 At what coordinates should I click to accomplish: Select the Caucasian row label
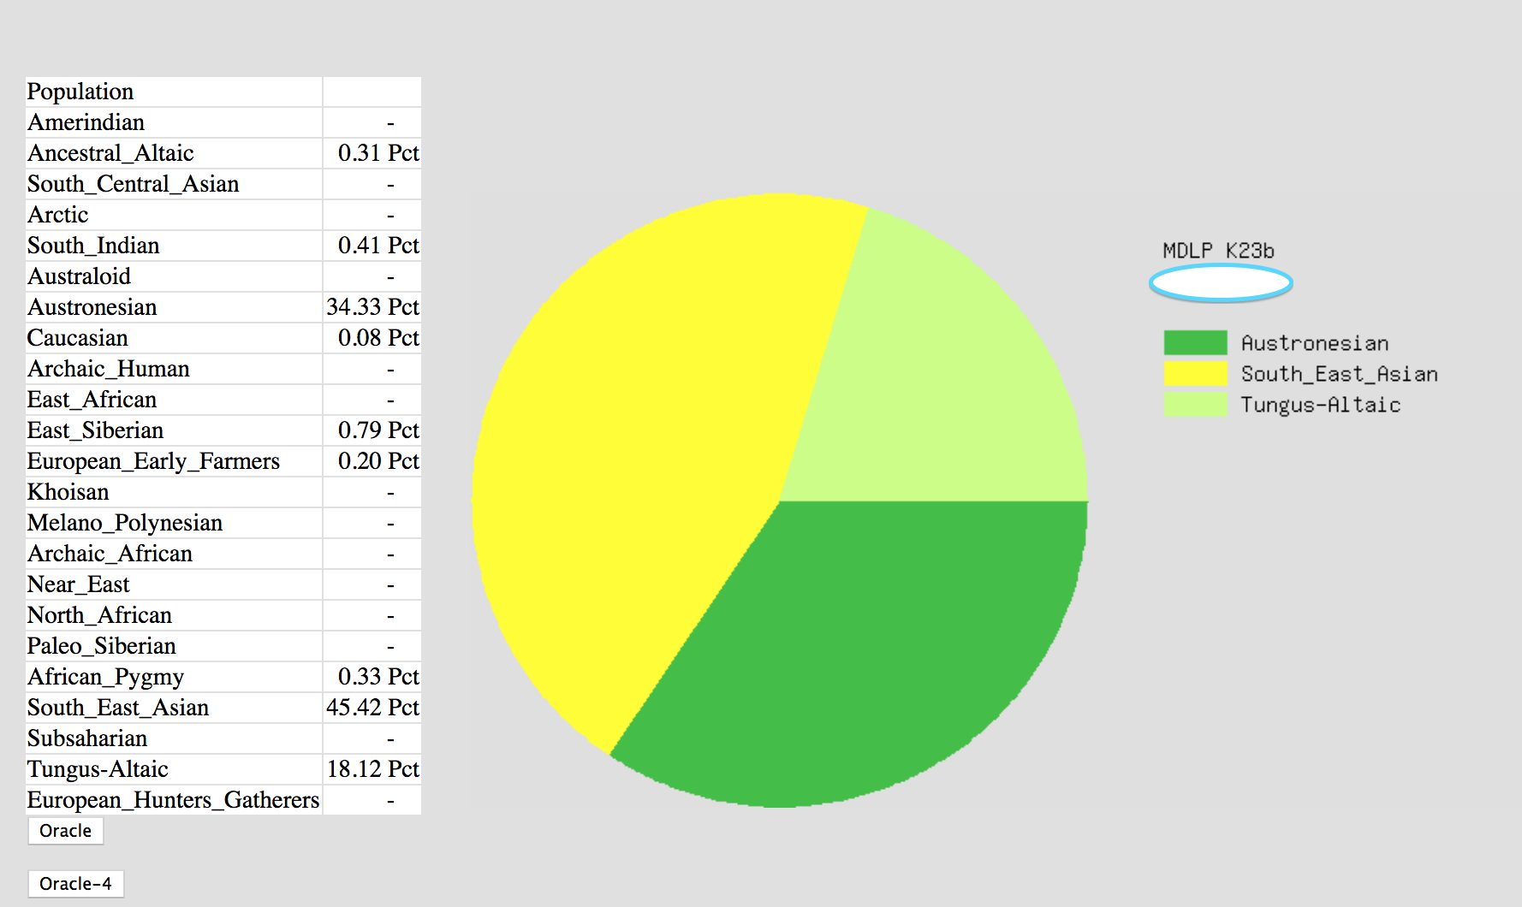point(77,338)
